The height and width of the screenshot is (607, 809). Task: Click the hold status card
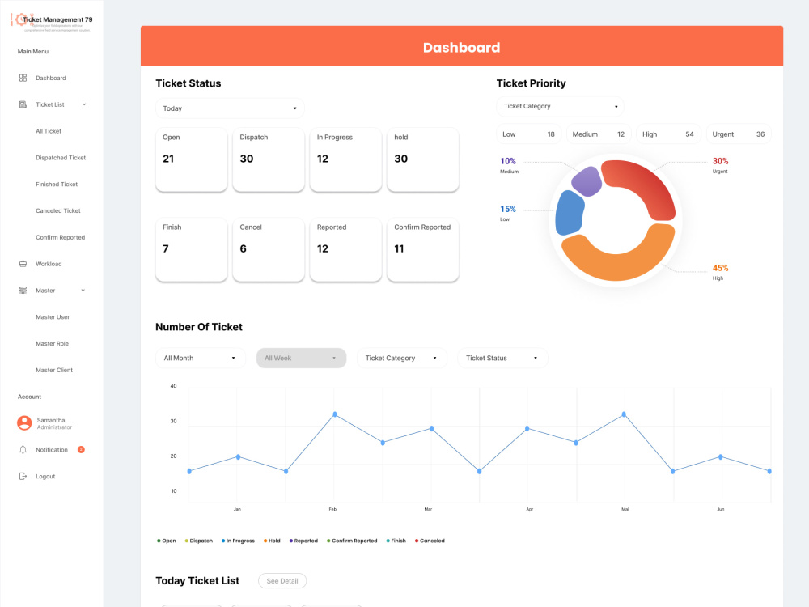point(423,159)
